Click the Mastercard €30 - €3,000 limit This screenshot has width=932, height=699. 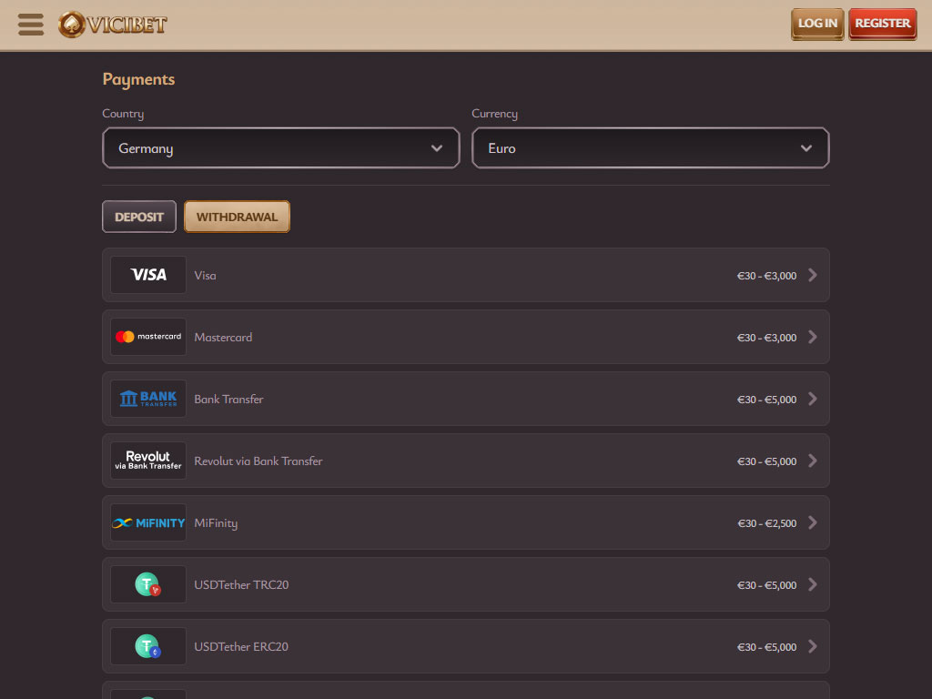pyautogui.click(x=766, y=338)
